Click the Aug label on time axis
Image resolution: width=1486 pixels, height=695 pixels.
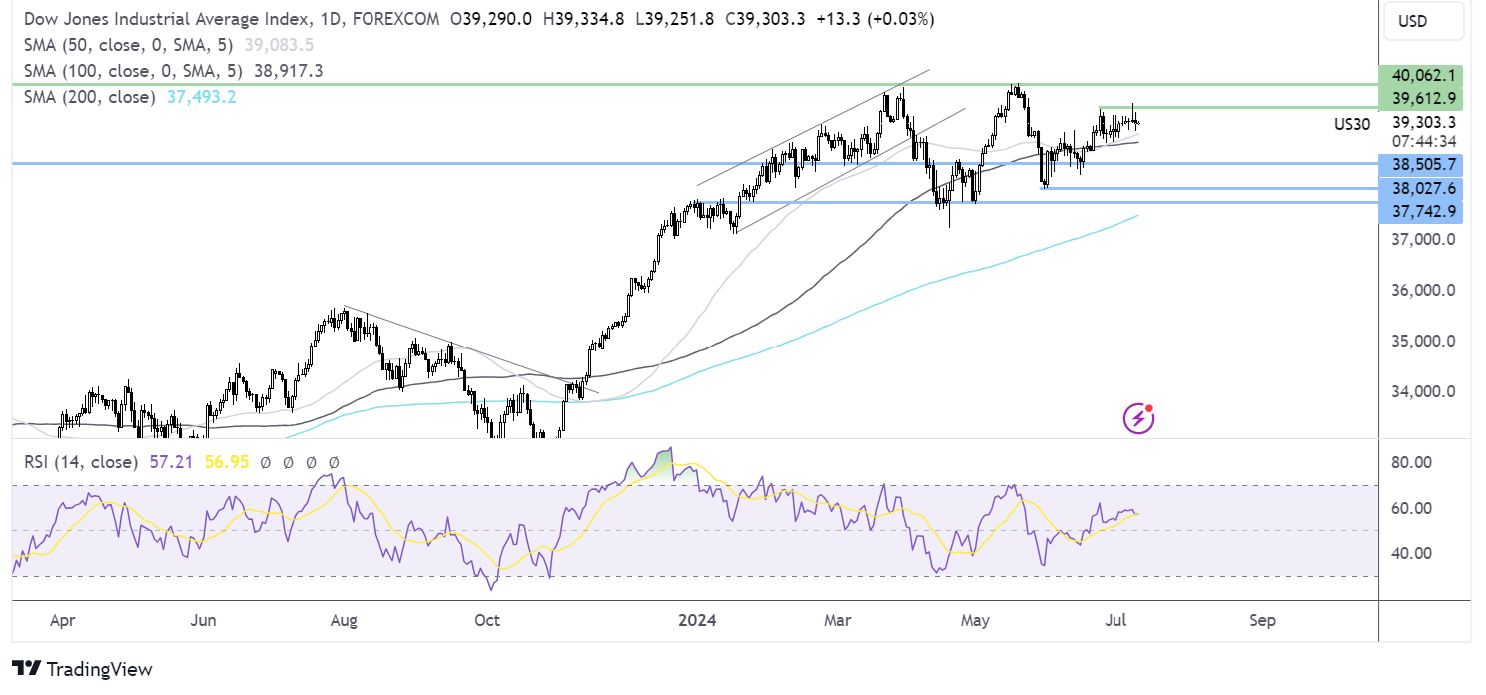point(344,620)
